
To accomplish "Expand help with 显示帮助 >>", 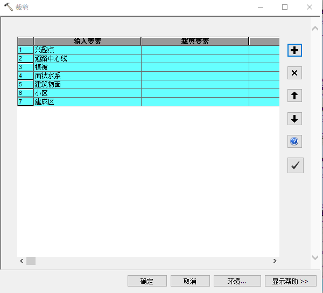I will pos(291,281).
